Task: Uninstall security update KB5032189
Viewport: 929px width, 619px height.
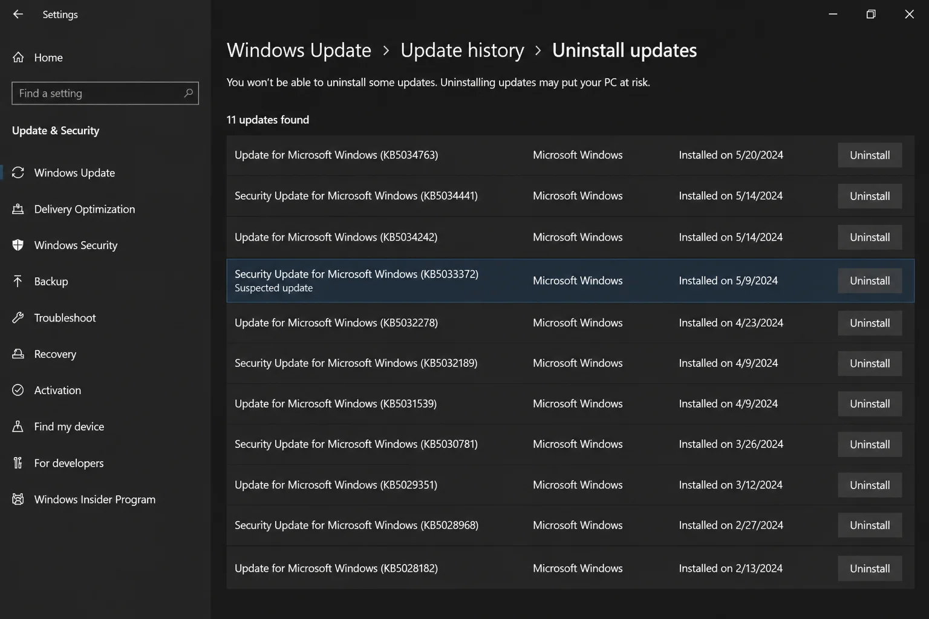Action: [870, 363]
